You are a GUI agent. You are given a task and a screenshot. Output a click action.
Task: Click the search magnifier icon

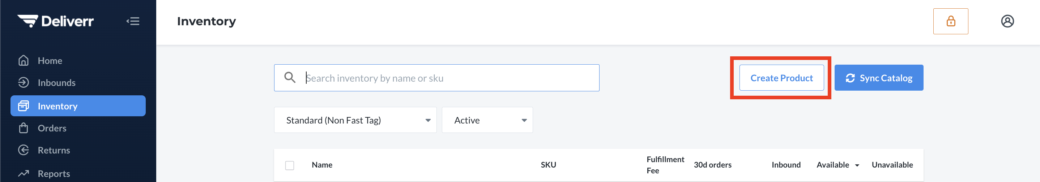pos(290,78)
